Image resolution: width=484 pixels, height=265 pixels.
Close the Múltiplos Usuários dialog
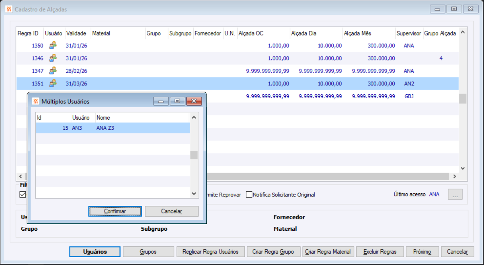194,101
